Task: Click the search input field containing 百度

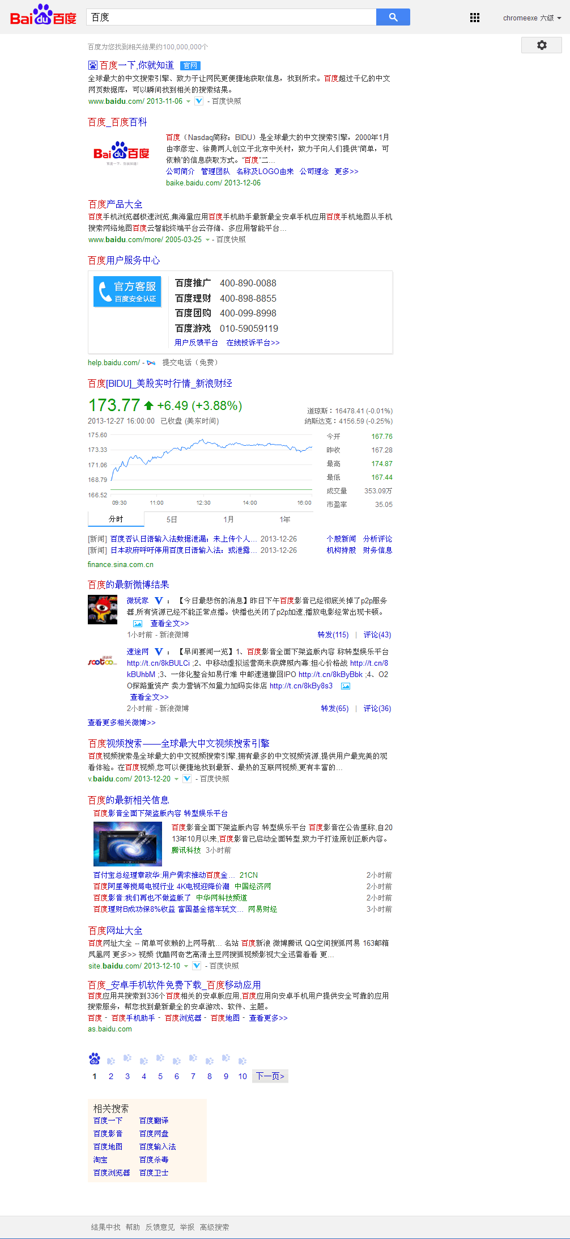Action: pyautogui.click(x=231, y=17)
